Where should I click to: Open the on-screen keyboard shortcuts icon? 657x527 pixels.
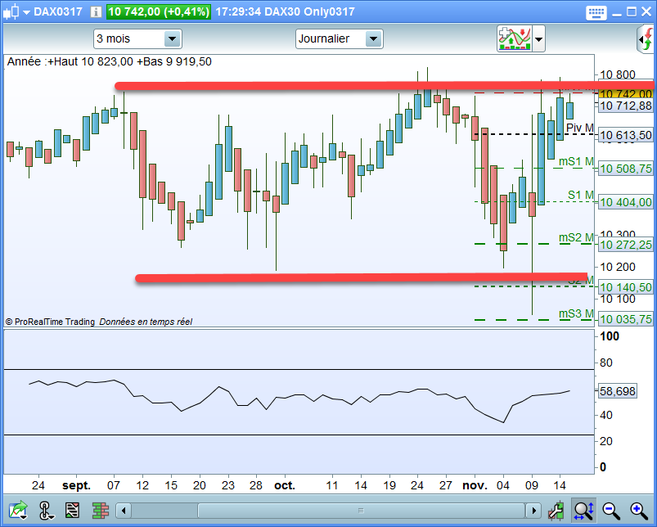click(596, 12)
